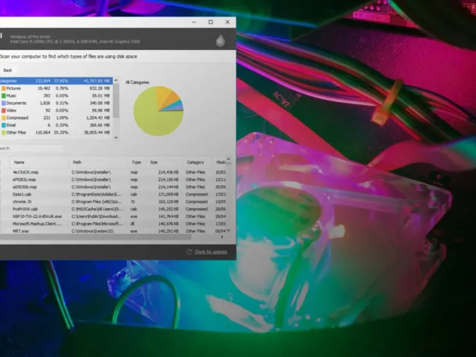Screen dimensions: 476x357
Task: Sort files by the Size column header
Action: point(164,162)
